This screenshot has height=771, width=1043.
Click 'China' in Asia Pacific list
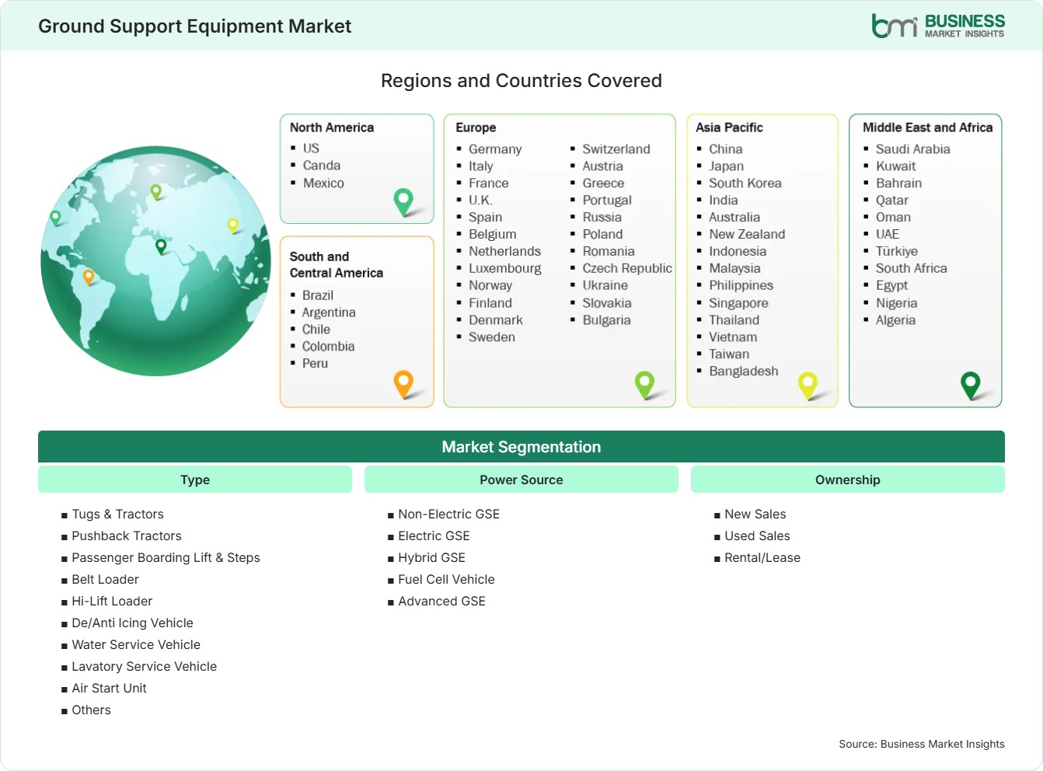(x=726, y=149)
